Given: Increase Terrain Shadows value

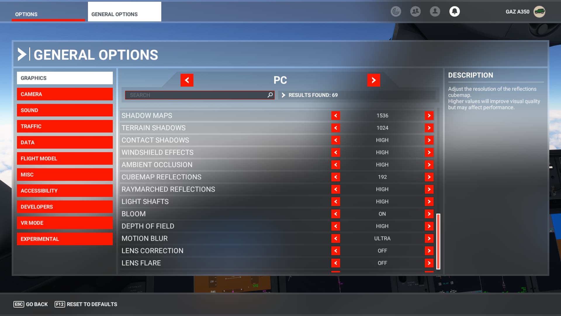Looking at the screenshot, I should (x=429, y=128).
